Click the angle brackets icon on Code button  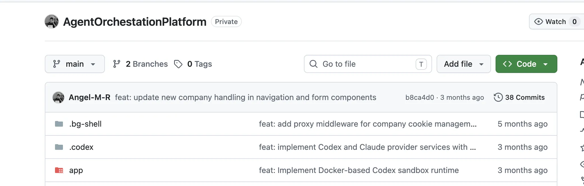(507, 64)
